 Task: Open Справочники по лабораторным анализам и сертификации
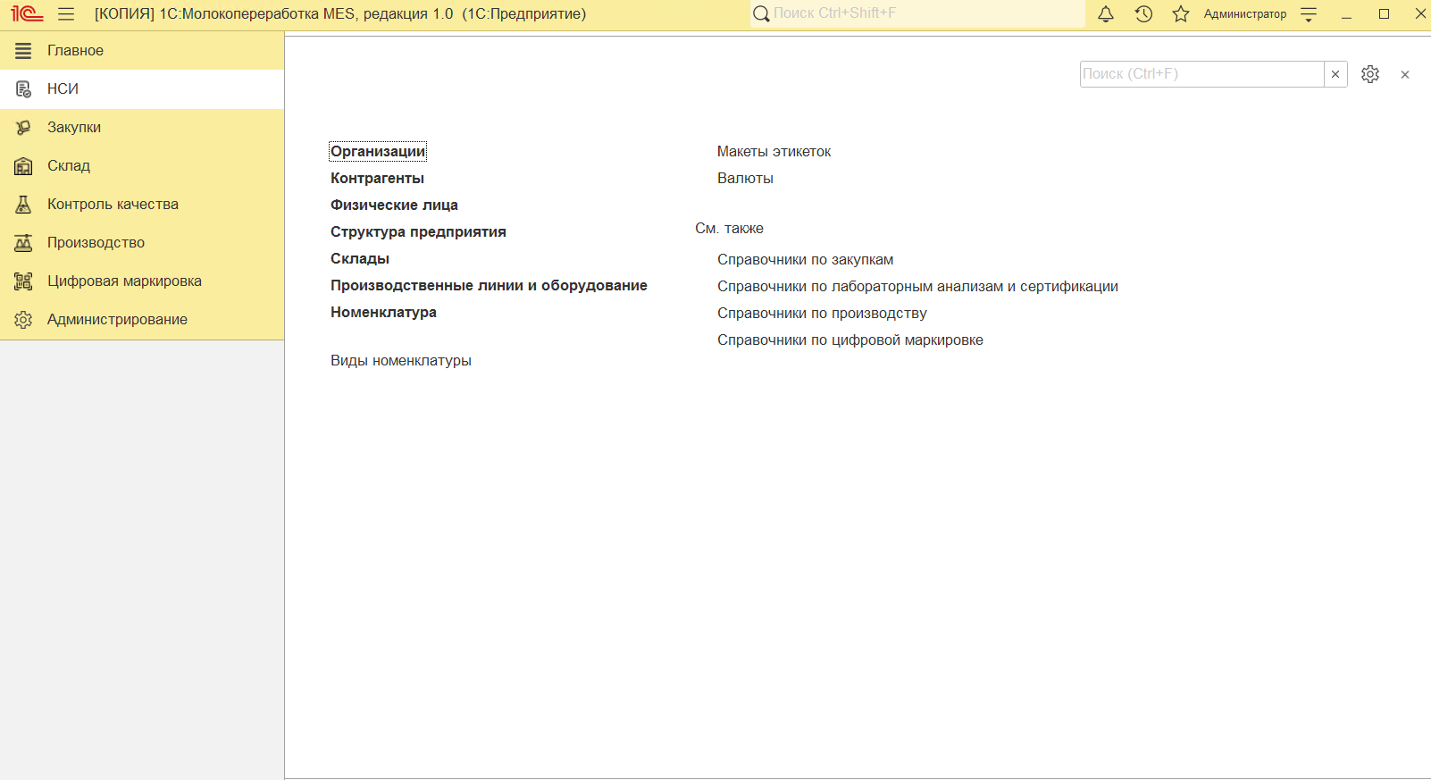(x=917, y=286)
